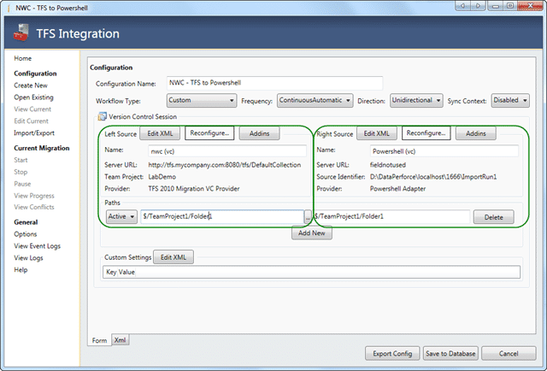Click the TFS Integration toolbox logo icon
This screenshot has width=547, height=371.
(21, 32)
